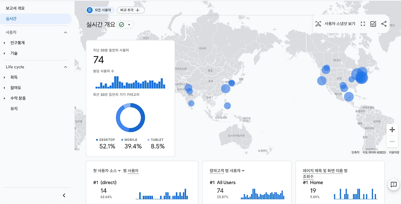Click the plus icon in 비교 추가
The width and height of the screenshot is (401, 204).
(x=138, y=10)
